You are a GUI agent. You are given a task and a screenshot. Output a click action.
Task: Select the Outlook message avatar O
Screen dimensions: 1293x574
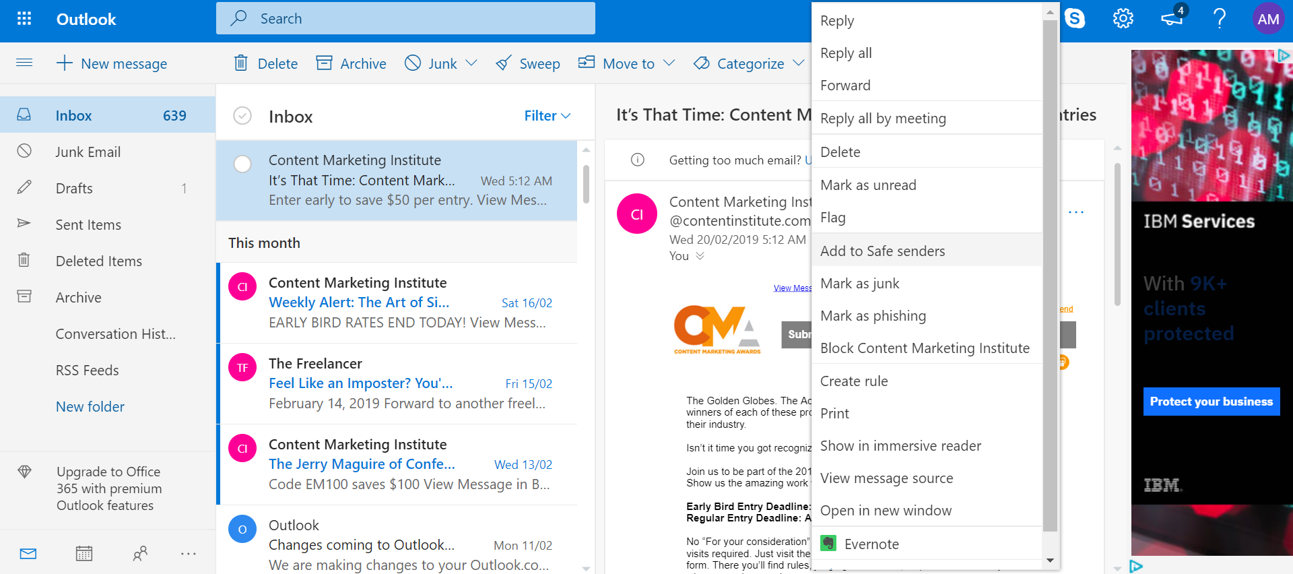pyautogui.click(x=242, y=529)
